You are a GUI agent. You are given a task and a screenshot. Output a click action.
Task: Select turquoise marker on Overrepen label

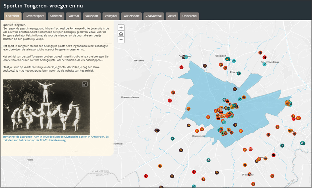point(186,57)
